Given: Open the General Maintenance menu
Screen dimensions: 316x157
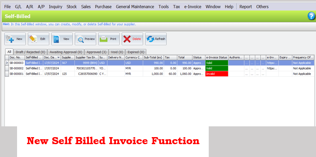Looking at the screenshot, I should point(135,7).
